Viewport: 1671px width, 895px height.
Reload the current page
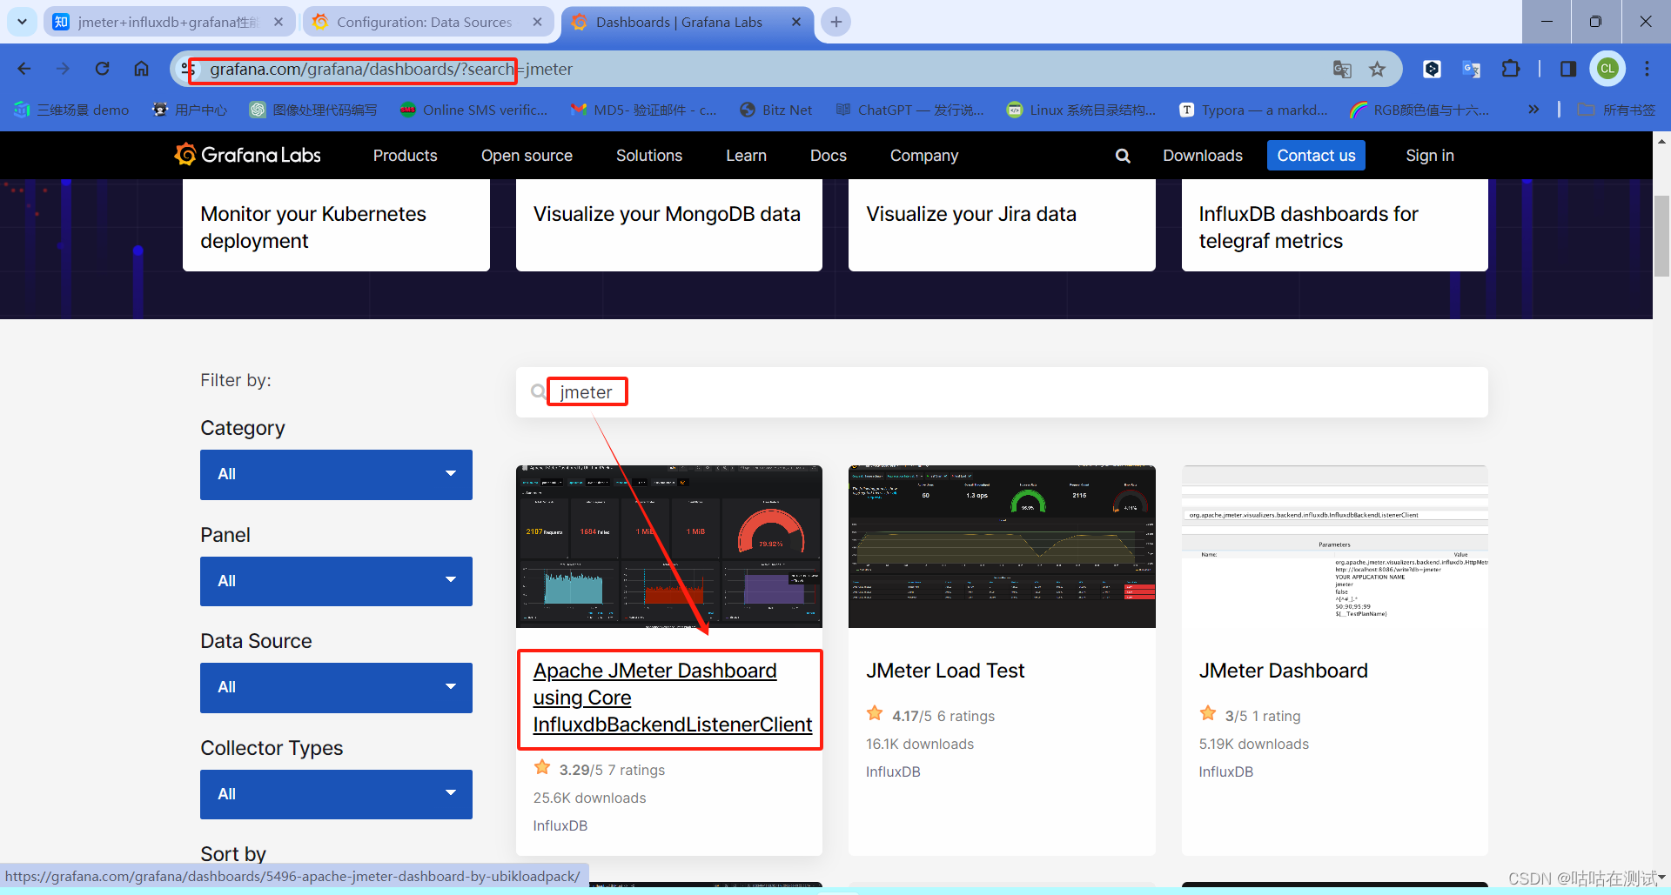coord(102,69)
